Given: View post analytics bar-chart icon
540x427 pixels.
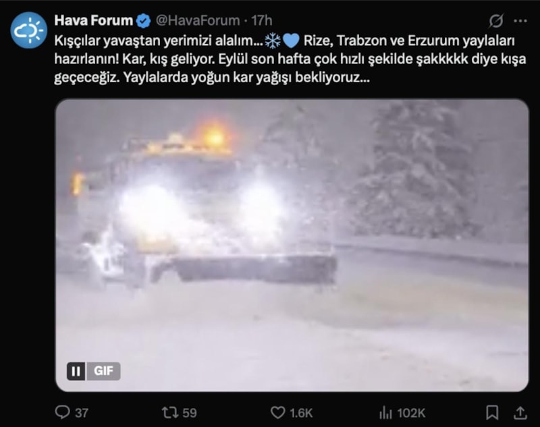Looking at the screenshot, I should click(385, 413).
